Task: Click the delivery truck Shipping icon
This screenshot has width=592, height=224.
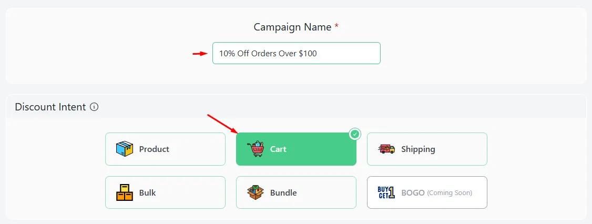Action: coord(386,149)
